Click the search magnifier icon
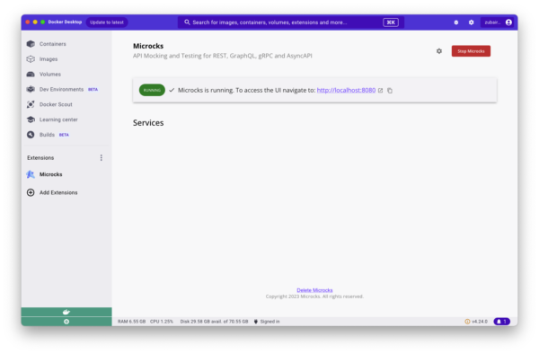The image size is (539, 354). (x=187, y=22)
